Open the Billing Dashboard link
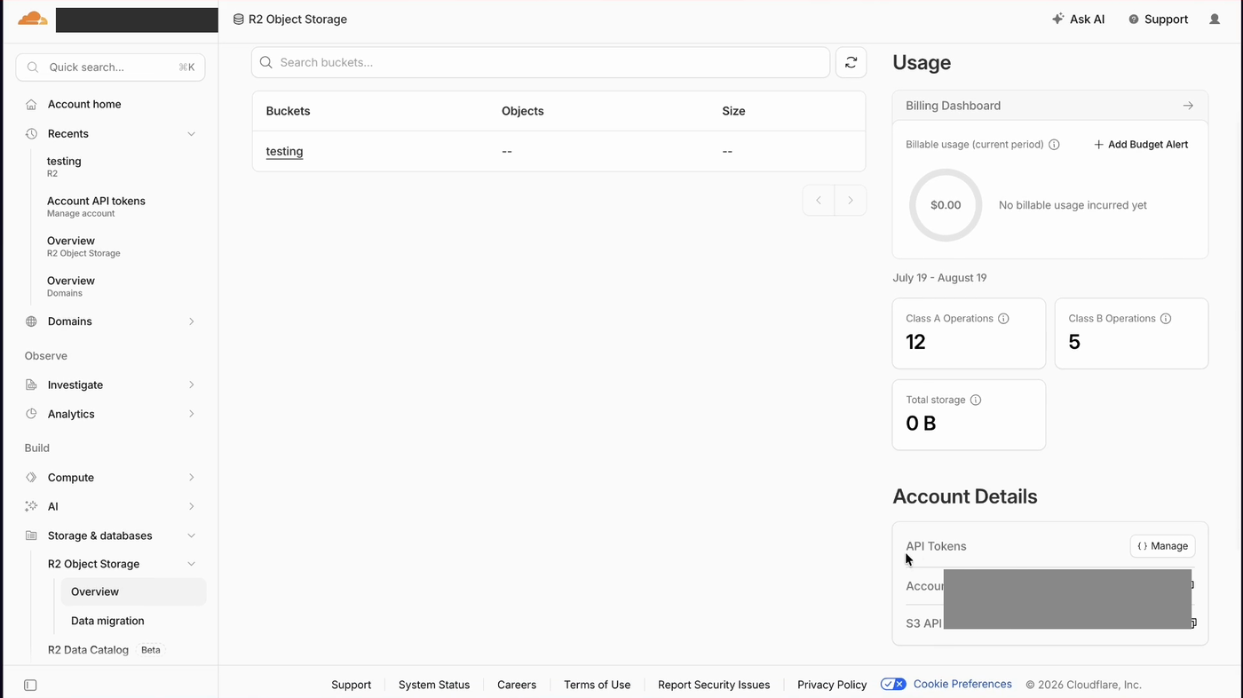1243x698 pixels. click(953, 106)
